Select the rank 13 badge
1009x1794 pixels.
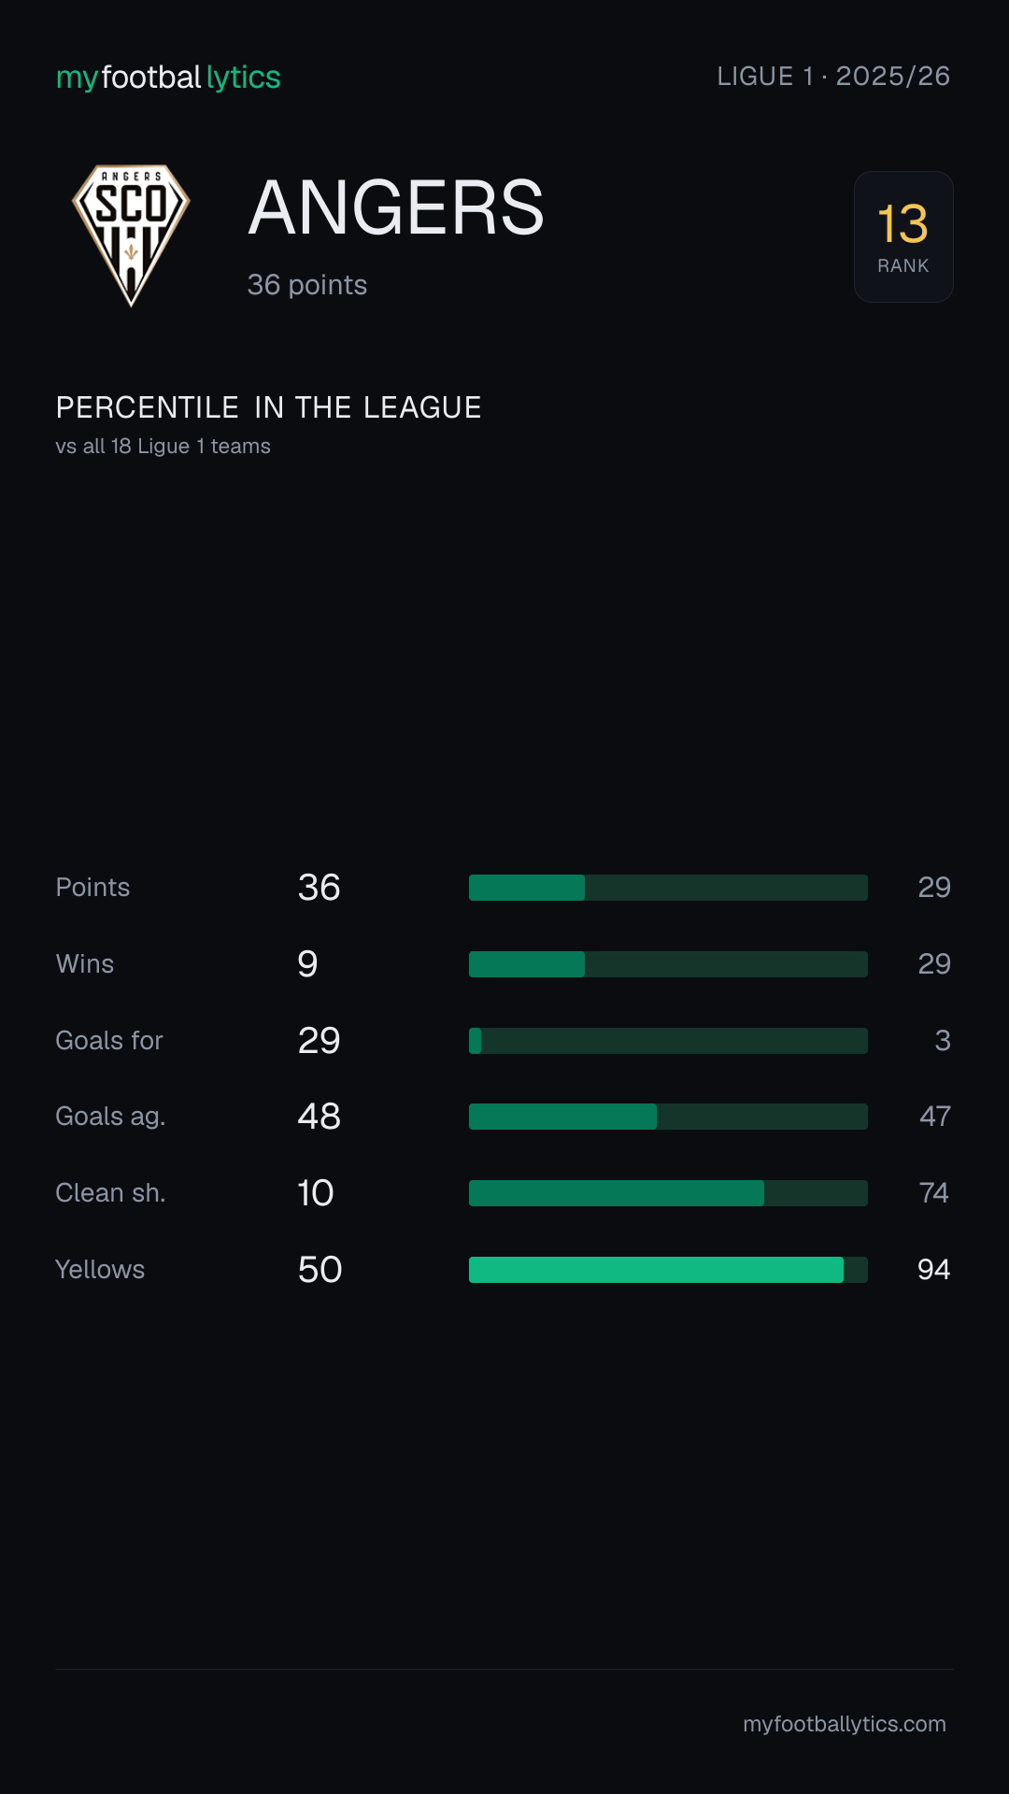(x=903, y=236)
